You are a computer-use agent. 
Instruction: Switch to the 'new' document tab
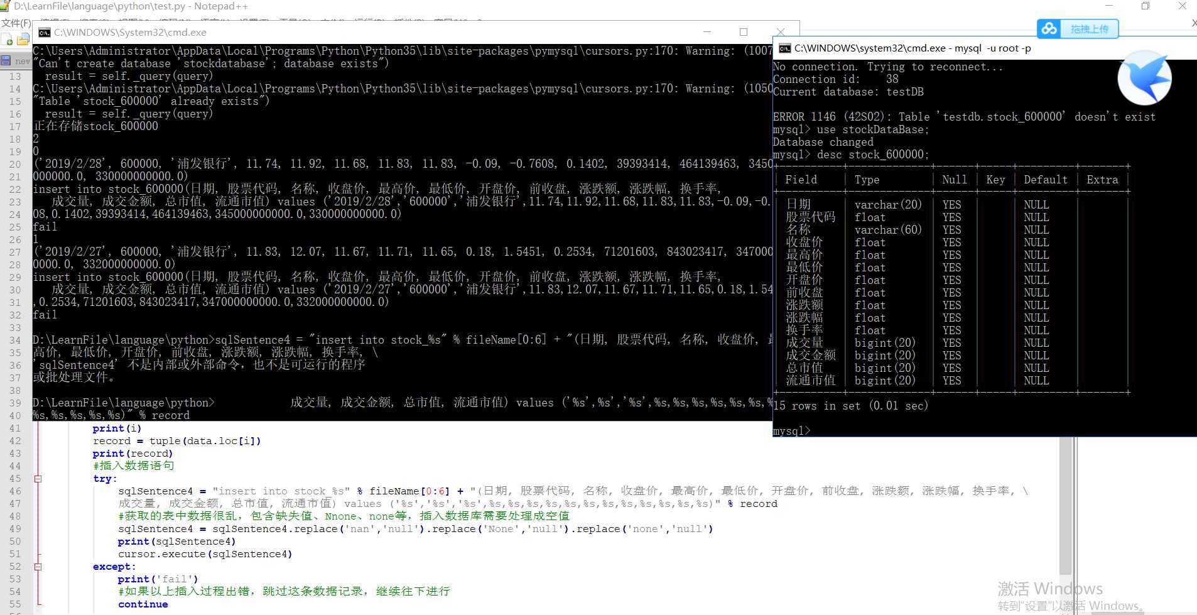click(x=16, y=61)
